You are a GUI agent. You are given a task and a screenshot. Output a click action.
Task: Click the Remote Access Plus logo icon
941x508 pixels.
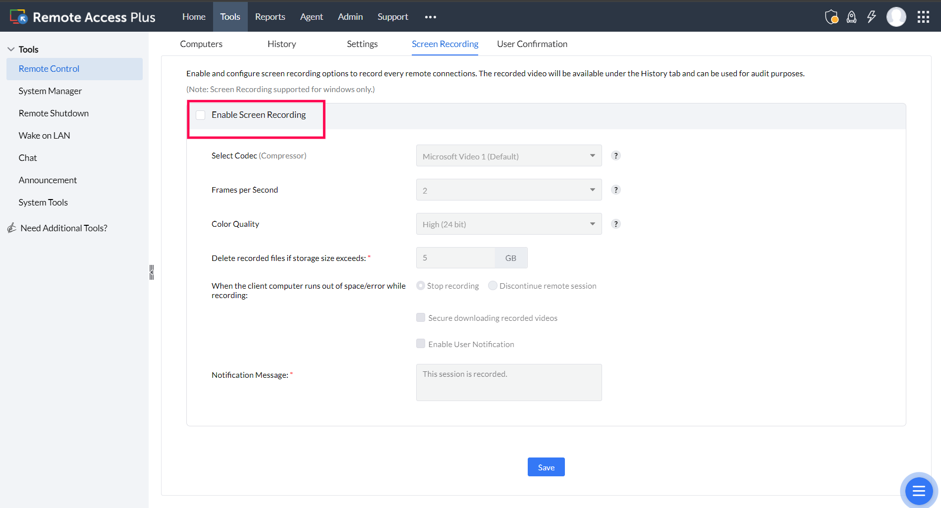pyautogui.click(x=19, y=17)
